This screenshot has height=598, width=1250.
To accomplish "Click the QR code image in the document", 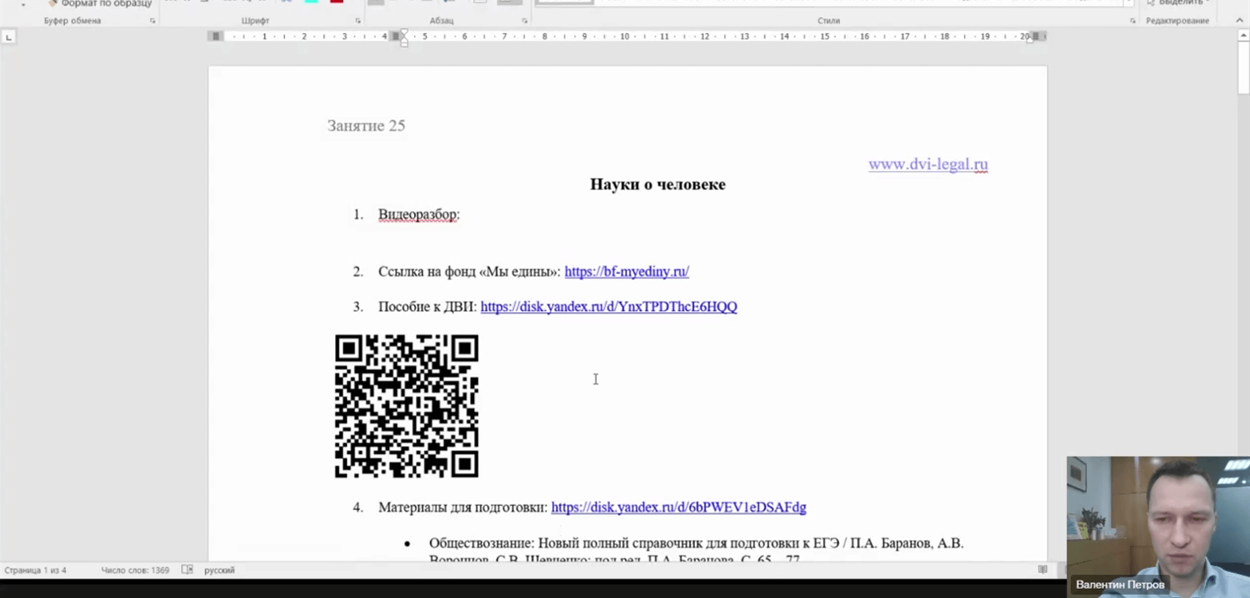I will (407, 405).
